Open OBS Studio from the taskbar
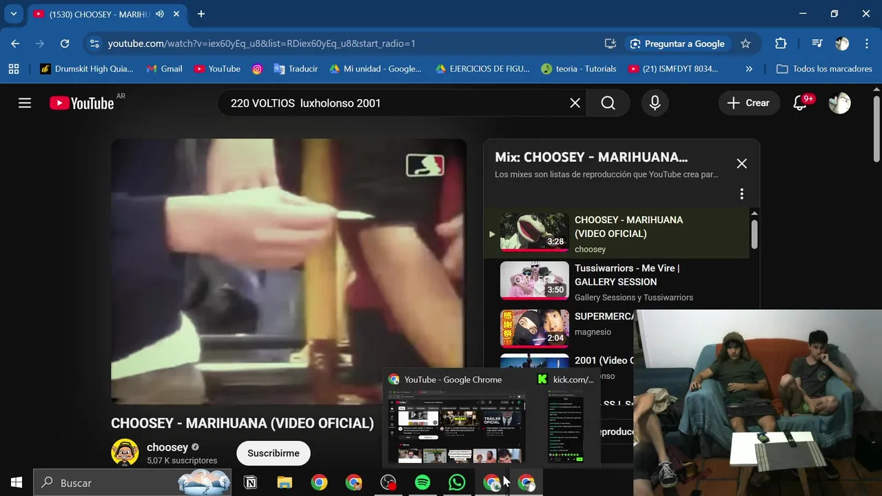882x496 pixels. tap(389, 482)
